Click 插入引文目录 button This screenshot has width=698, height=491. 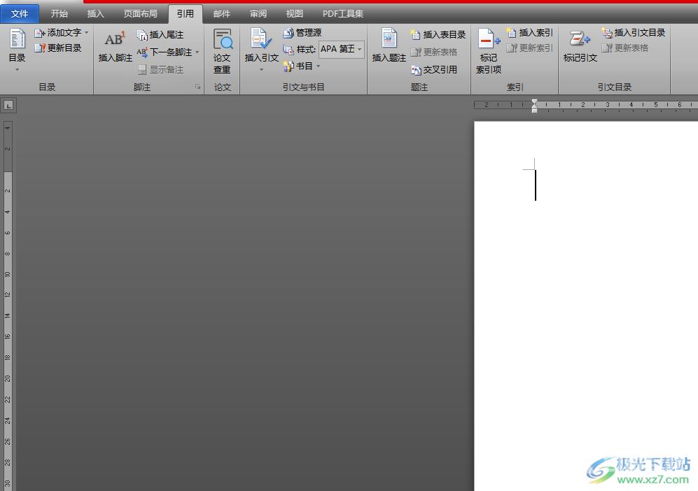(x=634, y=33)
